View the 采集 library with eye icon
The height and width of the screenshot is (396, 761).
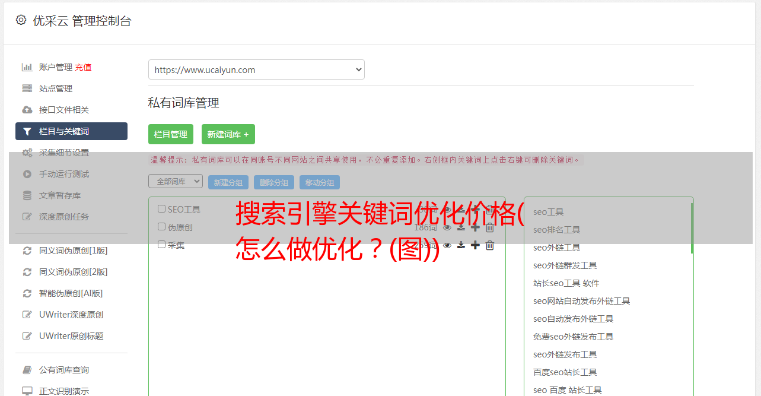coord(447,245)
